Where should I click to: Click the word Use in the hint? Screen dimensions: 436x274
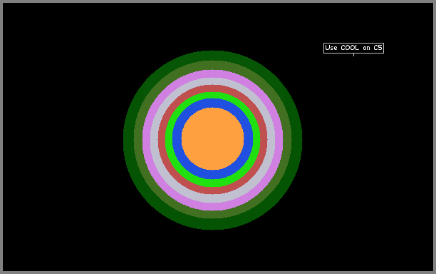[331, 48]
